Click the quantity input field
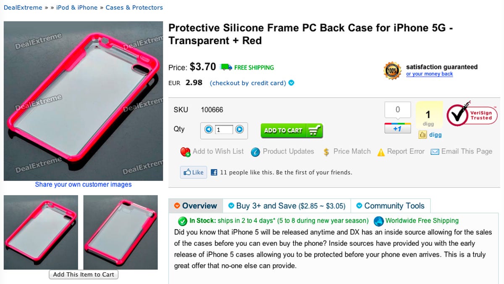504x284 pixels. coord(224,130)
